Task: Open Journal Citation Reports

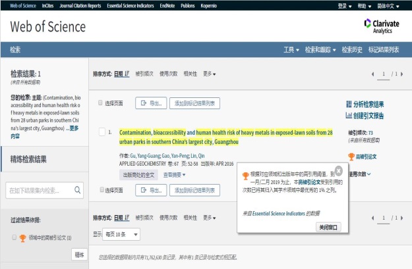Action: tap(80, 6)
